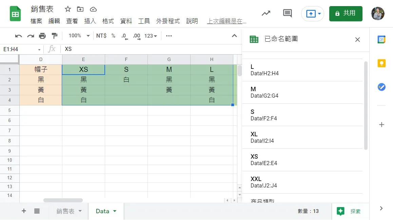Open the 100% zoom dropdown
393x220 pixels.
[x=79, y=36]
